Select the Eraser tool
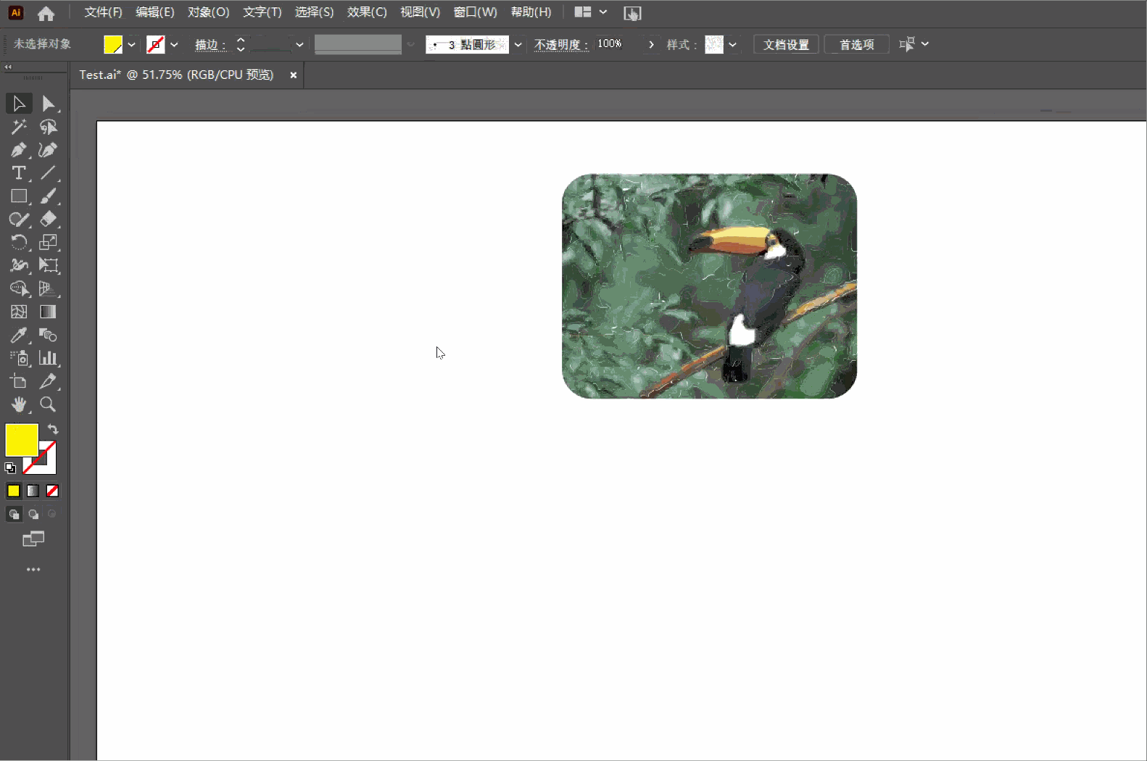1147x761 pixels. point(48,219)
